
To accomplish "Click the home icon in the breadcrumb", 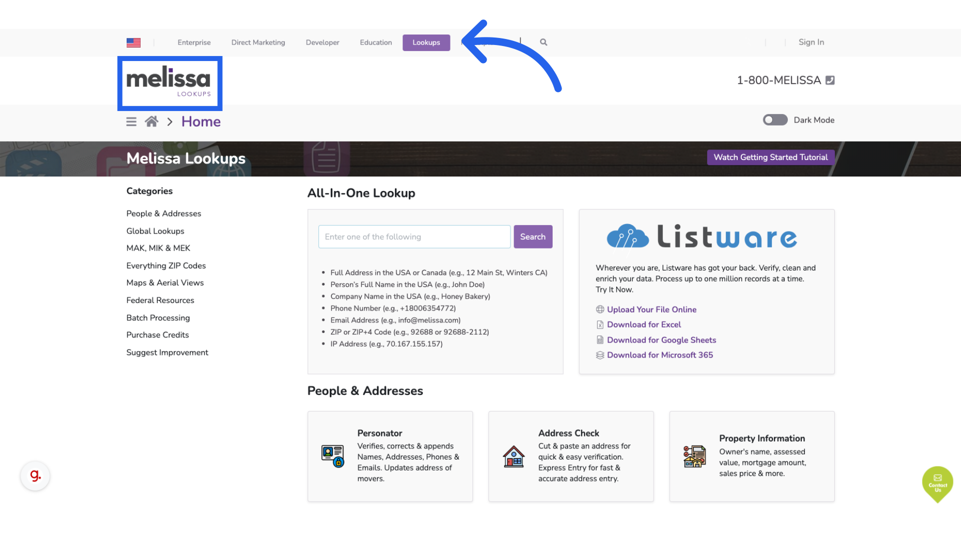I will (x=152, y=121).
